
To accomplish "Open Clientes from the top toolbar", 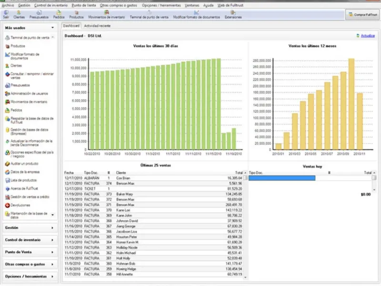I will pyautogui.click(x=19, y=15).
